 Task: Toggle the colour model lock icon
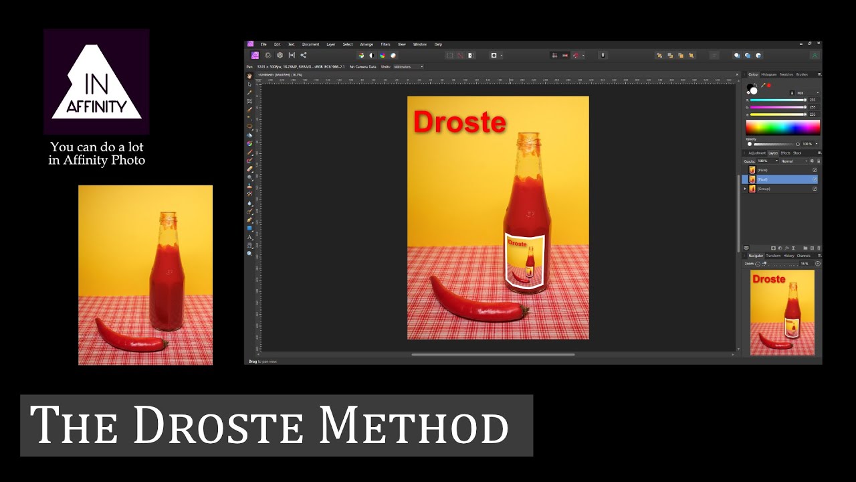tap(792, 93)
